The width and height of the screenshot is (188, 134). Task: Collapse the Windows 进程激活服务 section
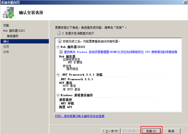click(58, 95)
